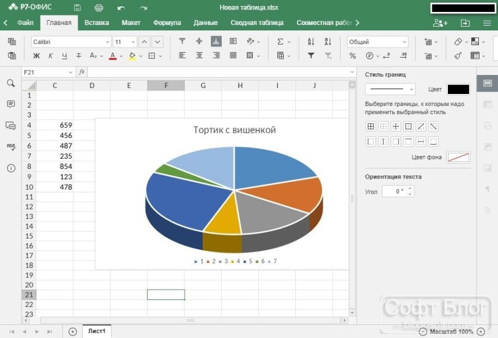Image resolution: width=498 pixels, height=338 pixels.
Task: Click the black border color swatch
Action: tap(458, 89)
